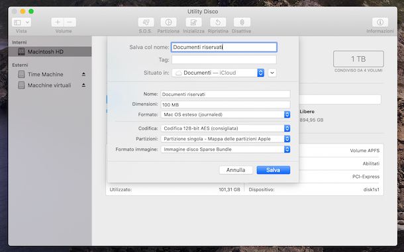404x252 pixels.
Task: Select Macchine virtuali in sidebar
Action: [x=50, y=85]
